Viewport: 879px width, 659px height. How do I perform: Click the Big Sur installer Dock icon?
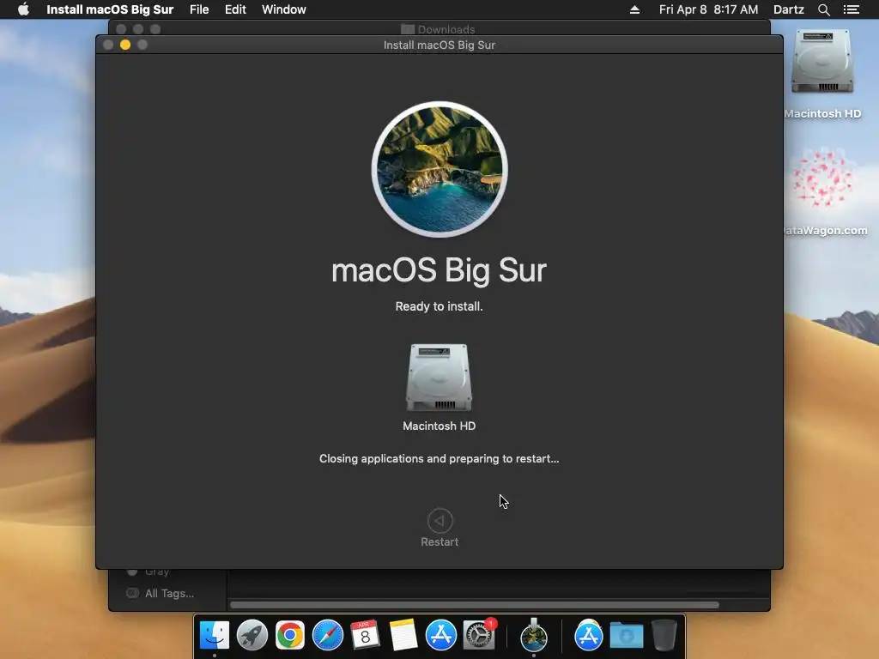(534, 635)
